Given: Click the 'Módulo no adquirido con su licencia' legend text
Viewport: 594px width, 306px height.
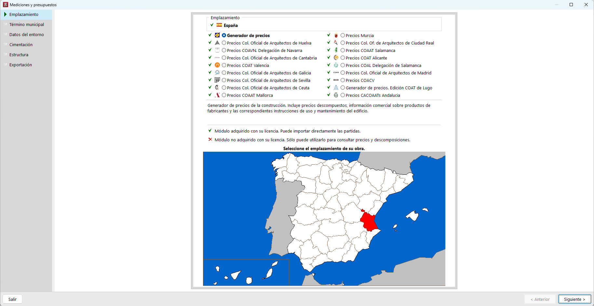Looking at the screenshot, I should click(312, 140).
